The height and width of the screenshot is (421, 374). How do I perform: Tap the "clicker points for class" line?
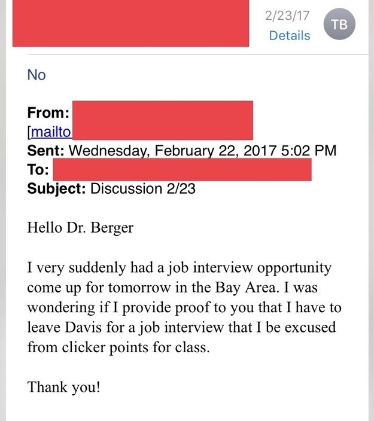point(136,347)
